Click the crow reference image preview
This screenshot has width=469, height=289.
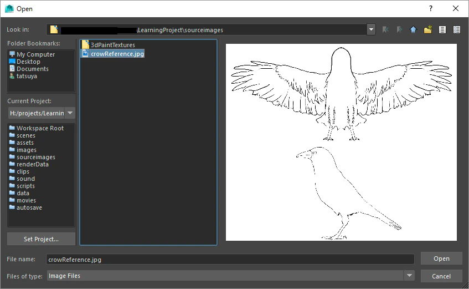pyautogui.click(x=341, y=142)
